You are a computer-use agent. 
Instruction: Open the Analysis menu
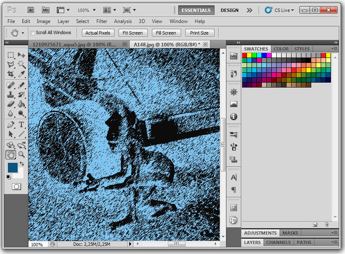pyautogui.click(x=123, y=21)
